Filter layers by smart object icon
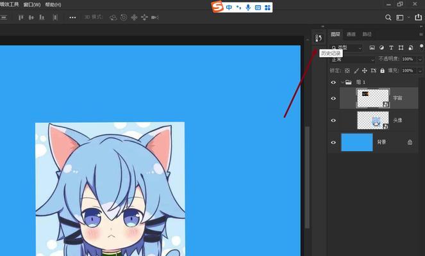Image resolution: width=425 pixels, height=256 pixels. click(x=411, y=47)
